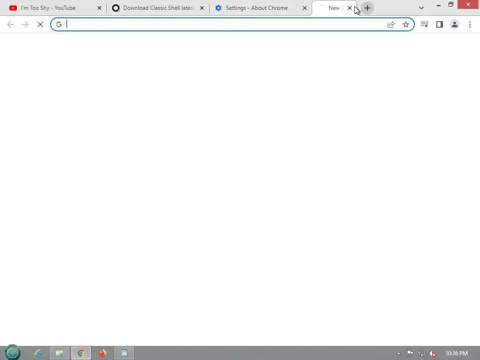This screenshot has height=360, width=480.
Task: Close the Download Classic Shell tab
Action: click(202, 8)
